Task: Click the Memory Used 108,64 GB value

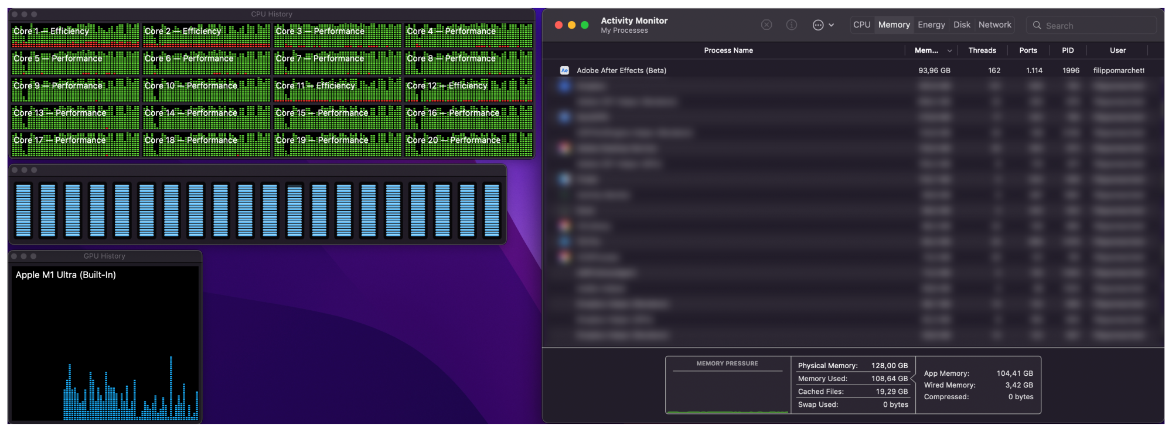Action: click(889, 379)
